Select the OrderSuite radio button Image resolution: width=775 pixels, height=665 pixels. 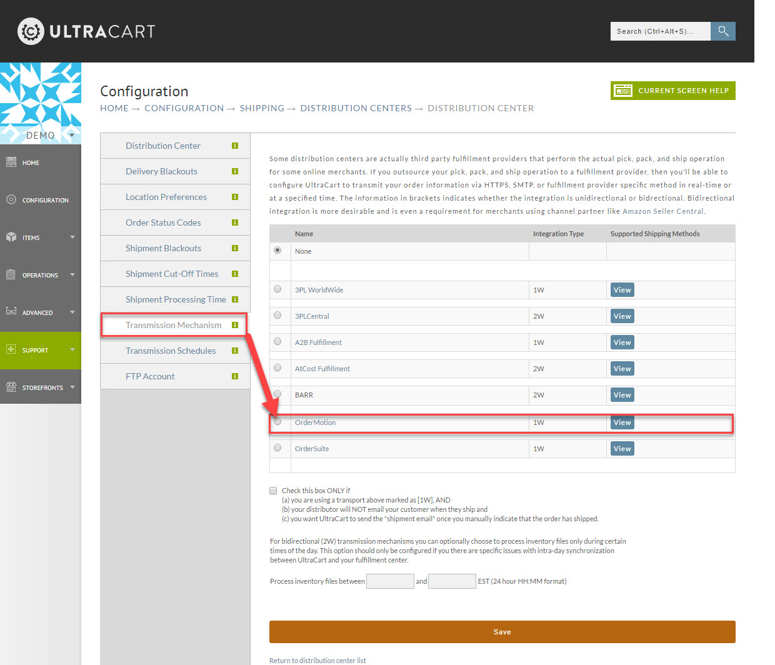coord(277,447)
